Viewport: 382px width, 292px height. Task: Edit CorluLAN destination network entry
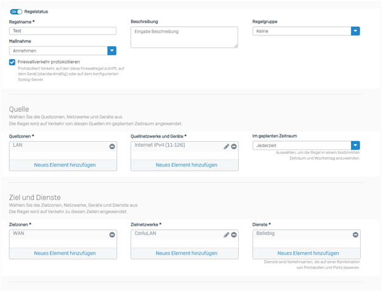(226, 235)
